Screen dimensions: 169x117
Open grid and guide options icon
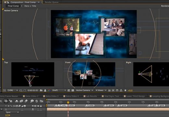pos(21,90)
